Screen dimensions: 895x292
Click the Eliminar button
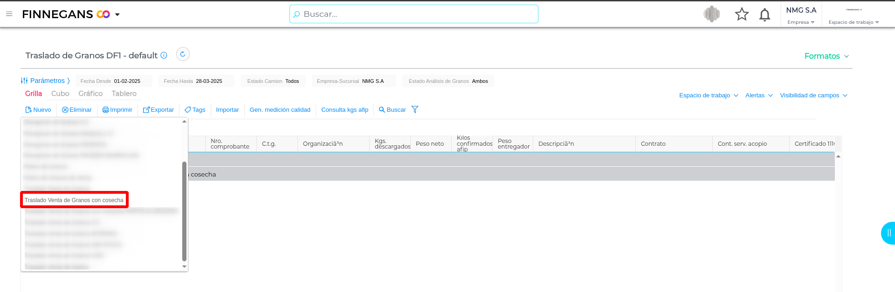click(77, 110)
